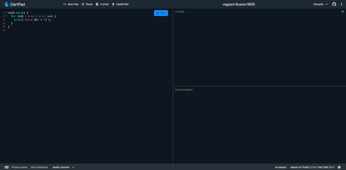This screenshot has height=170, width=346.
Task: Open the Privacy notice link
Action: pyautogui.click(x=19, y=167)
